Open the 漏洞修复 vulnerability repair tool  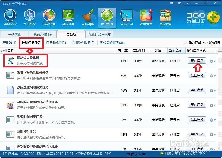[49, 16]
